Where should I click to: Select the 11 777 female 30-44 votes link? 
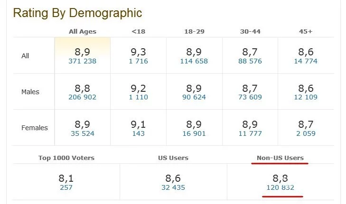(250, 133)
